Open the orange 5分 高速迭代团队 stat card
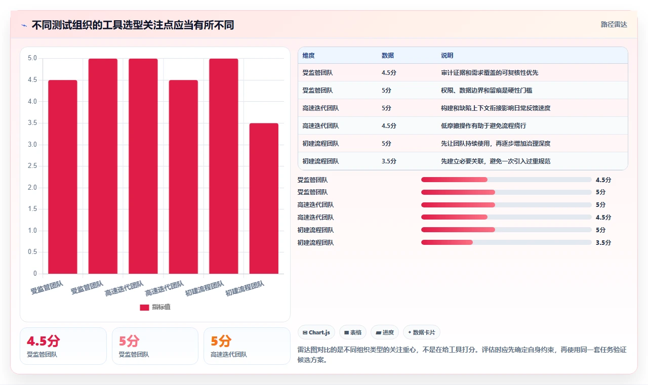 247,346
